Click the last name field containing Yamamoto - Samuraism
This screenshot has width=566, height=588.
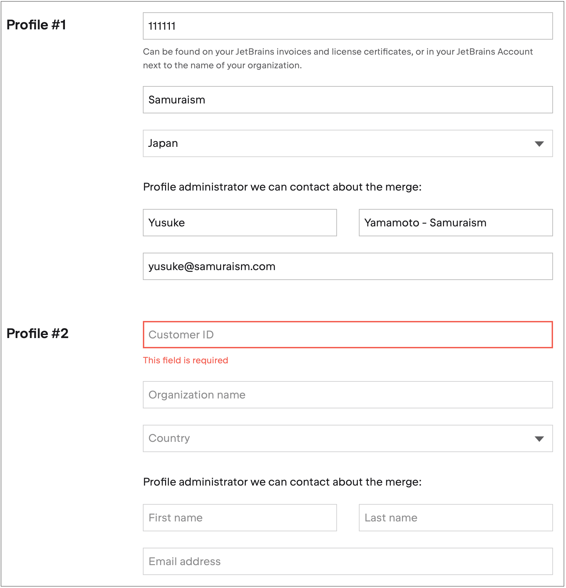click(x=455, y=223)
